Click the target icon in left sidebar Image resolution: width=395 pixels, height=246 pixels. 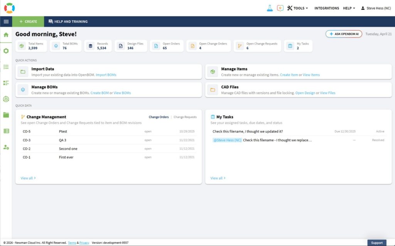(x=6, y=99)
